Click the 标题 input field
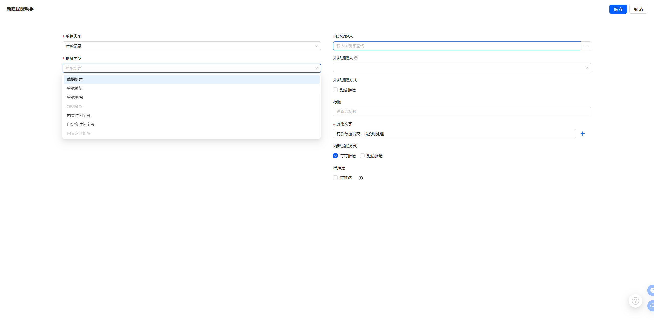 click(462, 112)
